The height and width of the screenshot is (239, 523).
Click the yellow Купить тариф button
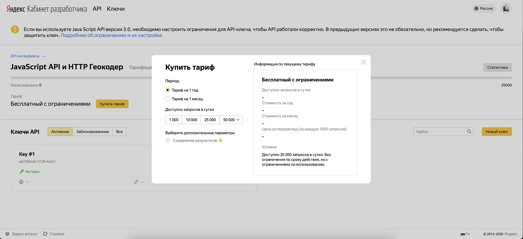[x=112, y=104]
